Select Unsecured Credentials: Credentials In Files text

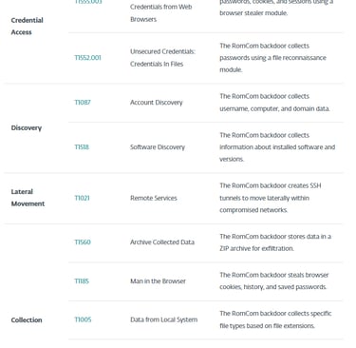(x=162, y=58)
